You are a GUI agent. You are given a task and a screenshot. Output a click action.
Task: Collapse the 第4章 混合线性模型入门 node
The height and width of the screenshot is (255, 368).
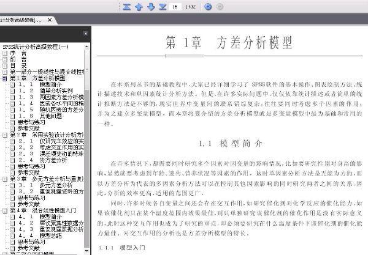(5, 210)
